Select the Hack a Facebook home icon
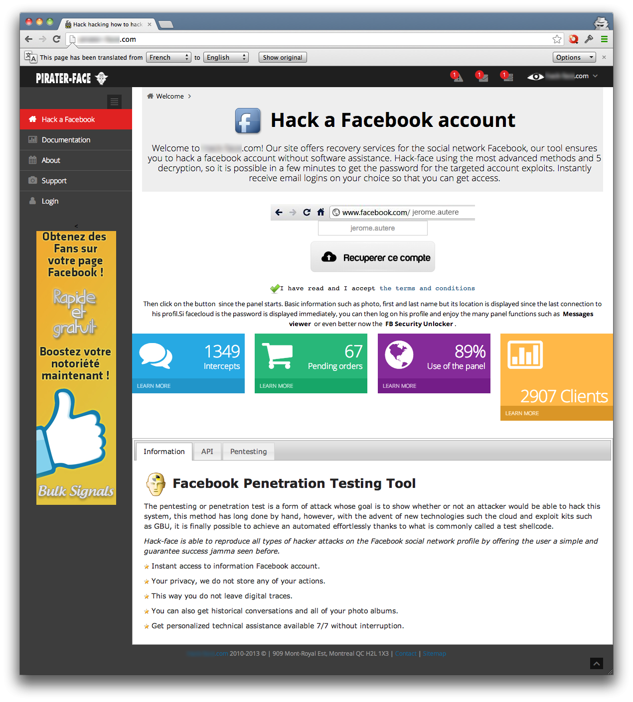Screen dimensions: 633x702 click(x=32, y=119)
